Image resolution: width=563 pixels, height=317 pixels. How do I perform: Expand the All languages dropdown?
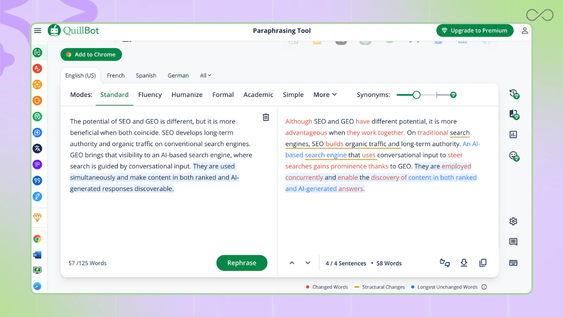tap(205, 76)
